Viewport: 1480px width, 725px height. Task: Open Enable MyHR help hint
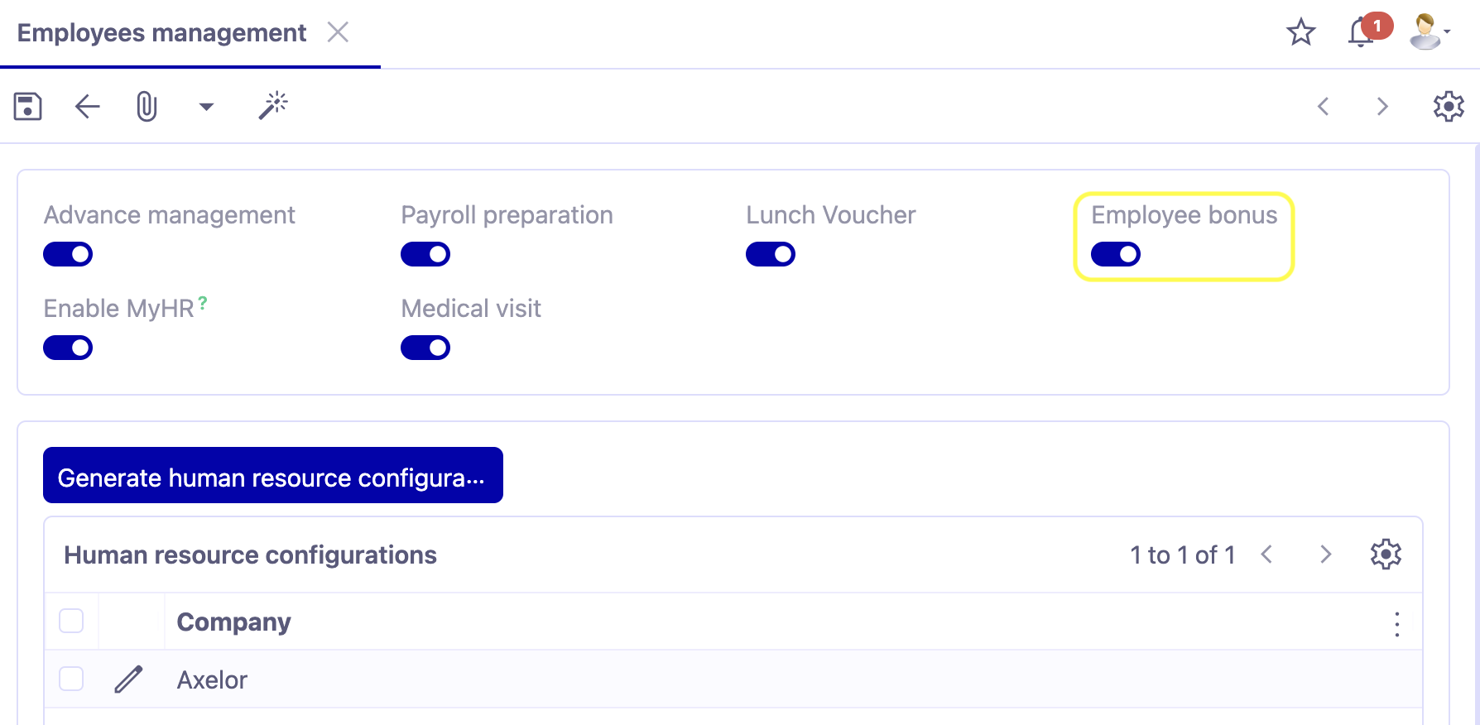point(202,302)
